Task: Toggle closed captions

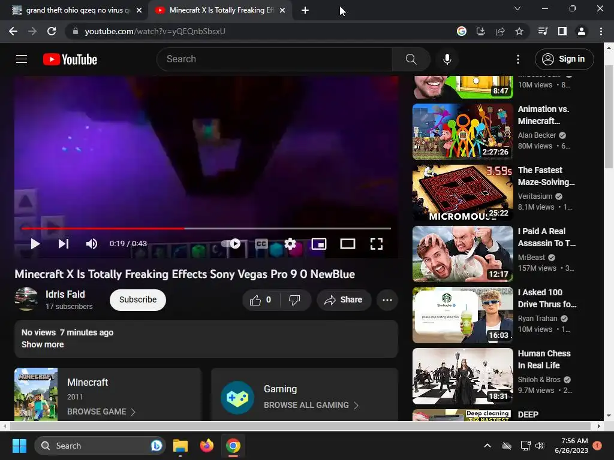Action: point(261,244)
